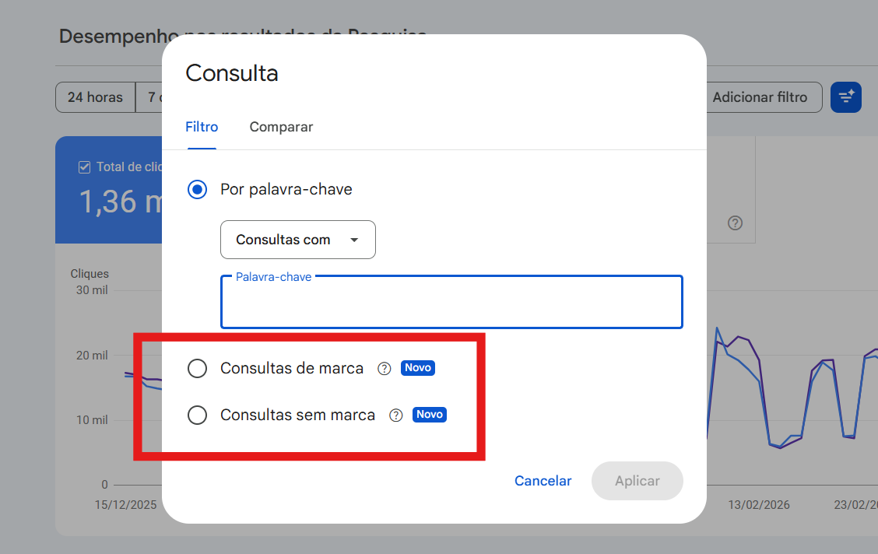
Task: Click the help icon beside "Consultas sem marca"
Action: (x=395, y=415)
